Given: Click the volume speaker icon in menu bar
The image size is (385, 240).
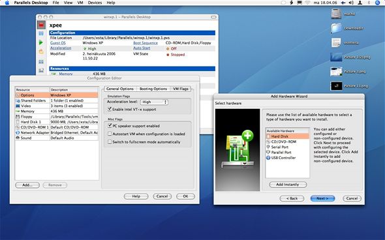Looking at the screenshot, I should pos(351,3).
